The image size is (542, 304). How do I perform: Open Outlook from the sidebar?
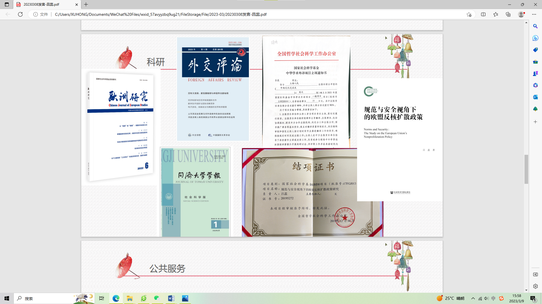pos(535,97)
